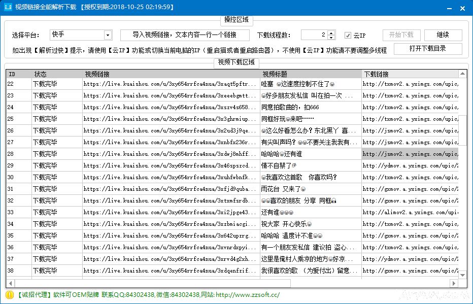Minimize the window
Viewport: 473px width, 304px height.
449,8
